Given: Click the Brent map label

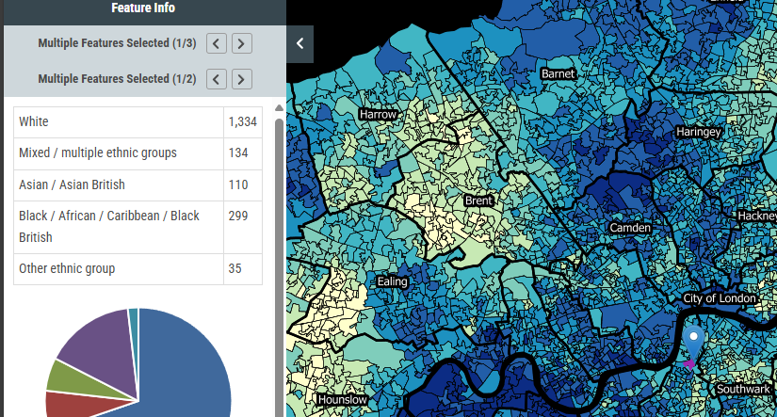Looking at the screenshot, I should [x=478, y=200].
